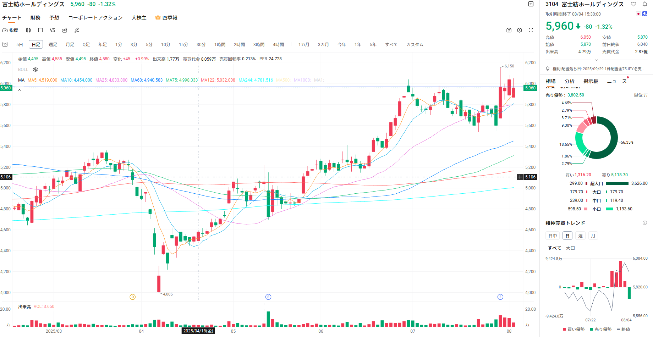The image size is (653, 337).
Task: Switch to コーポレートアクション tab
Action: [x=95, y=17]
